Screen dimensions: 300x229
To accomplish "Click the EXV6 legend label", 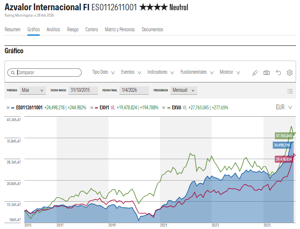I will (176, 107).
